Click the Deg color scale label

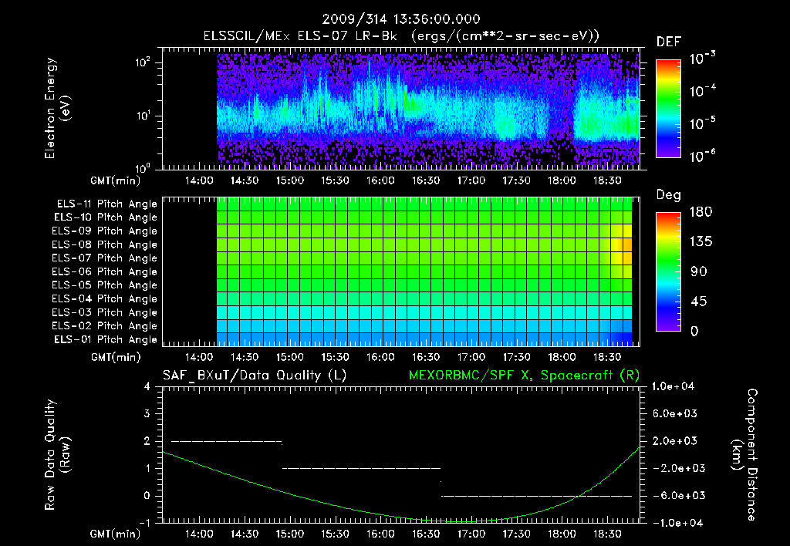(669, 195)
